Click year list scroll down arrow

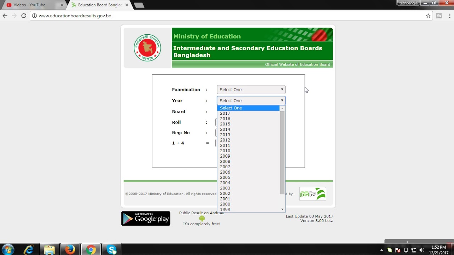(x=282, y=209)
